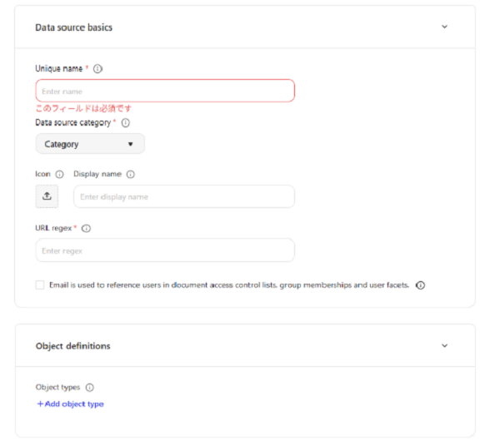
Task: Open the Category dropdown
Action: 90,144
